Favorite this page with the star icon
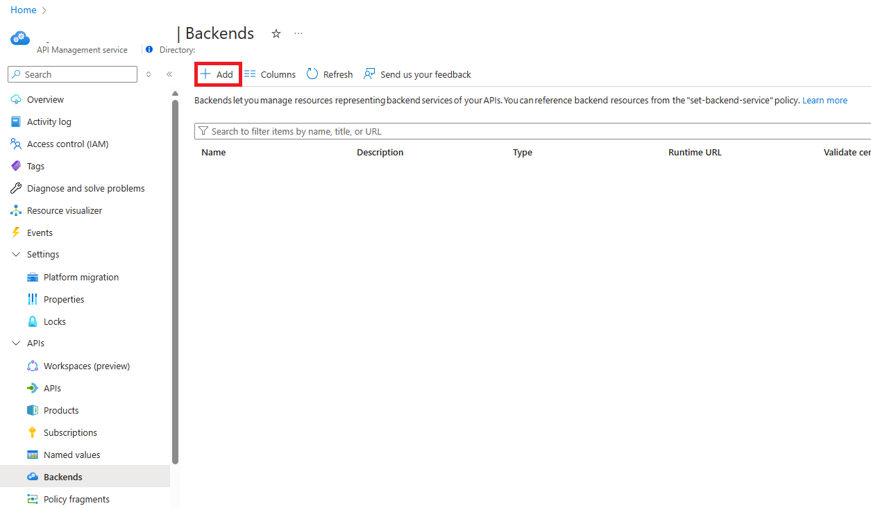 276,33
